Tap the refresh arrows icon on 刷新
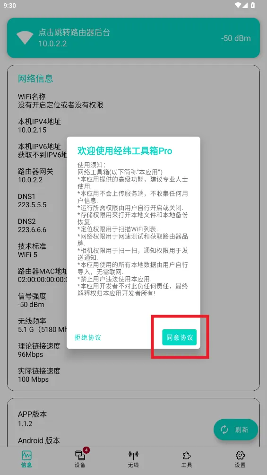 (x=224, y=429)
